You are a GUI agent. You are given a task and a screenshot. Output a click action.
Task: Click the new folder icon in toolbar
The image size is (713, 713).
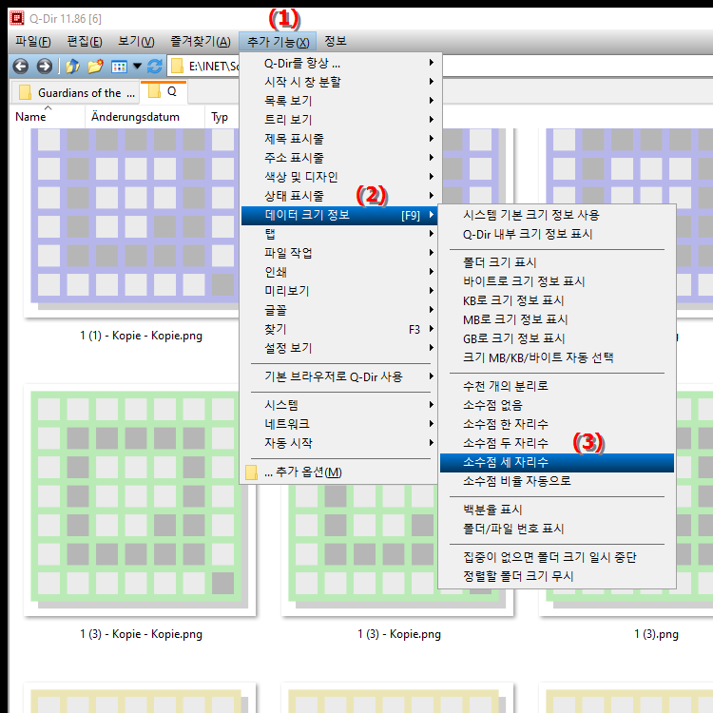(95, 67)
